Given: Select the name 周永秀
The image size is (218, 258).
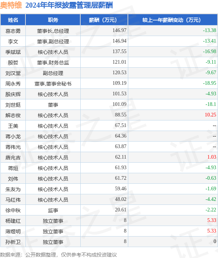Looking at the screenshot, I should (13, 84).
